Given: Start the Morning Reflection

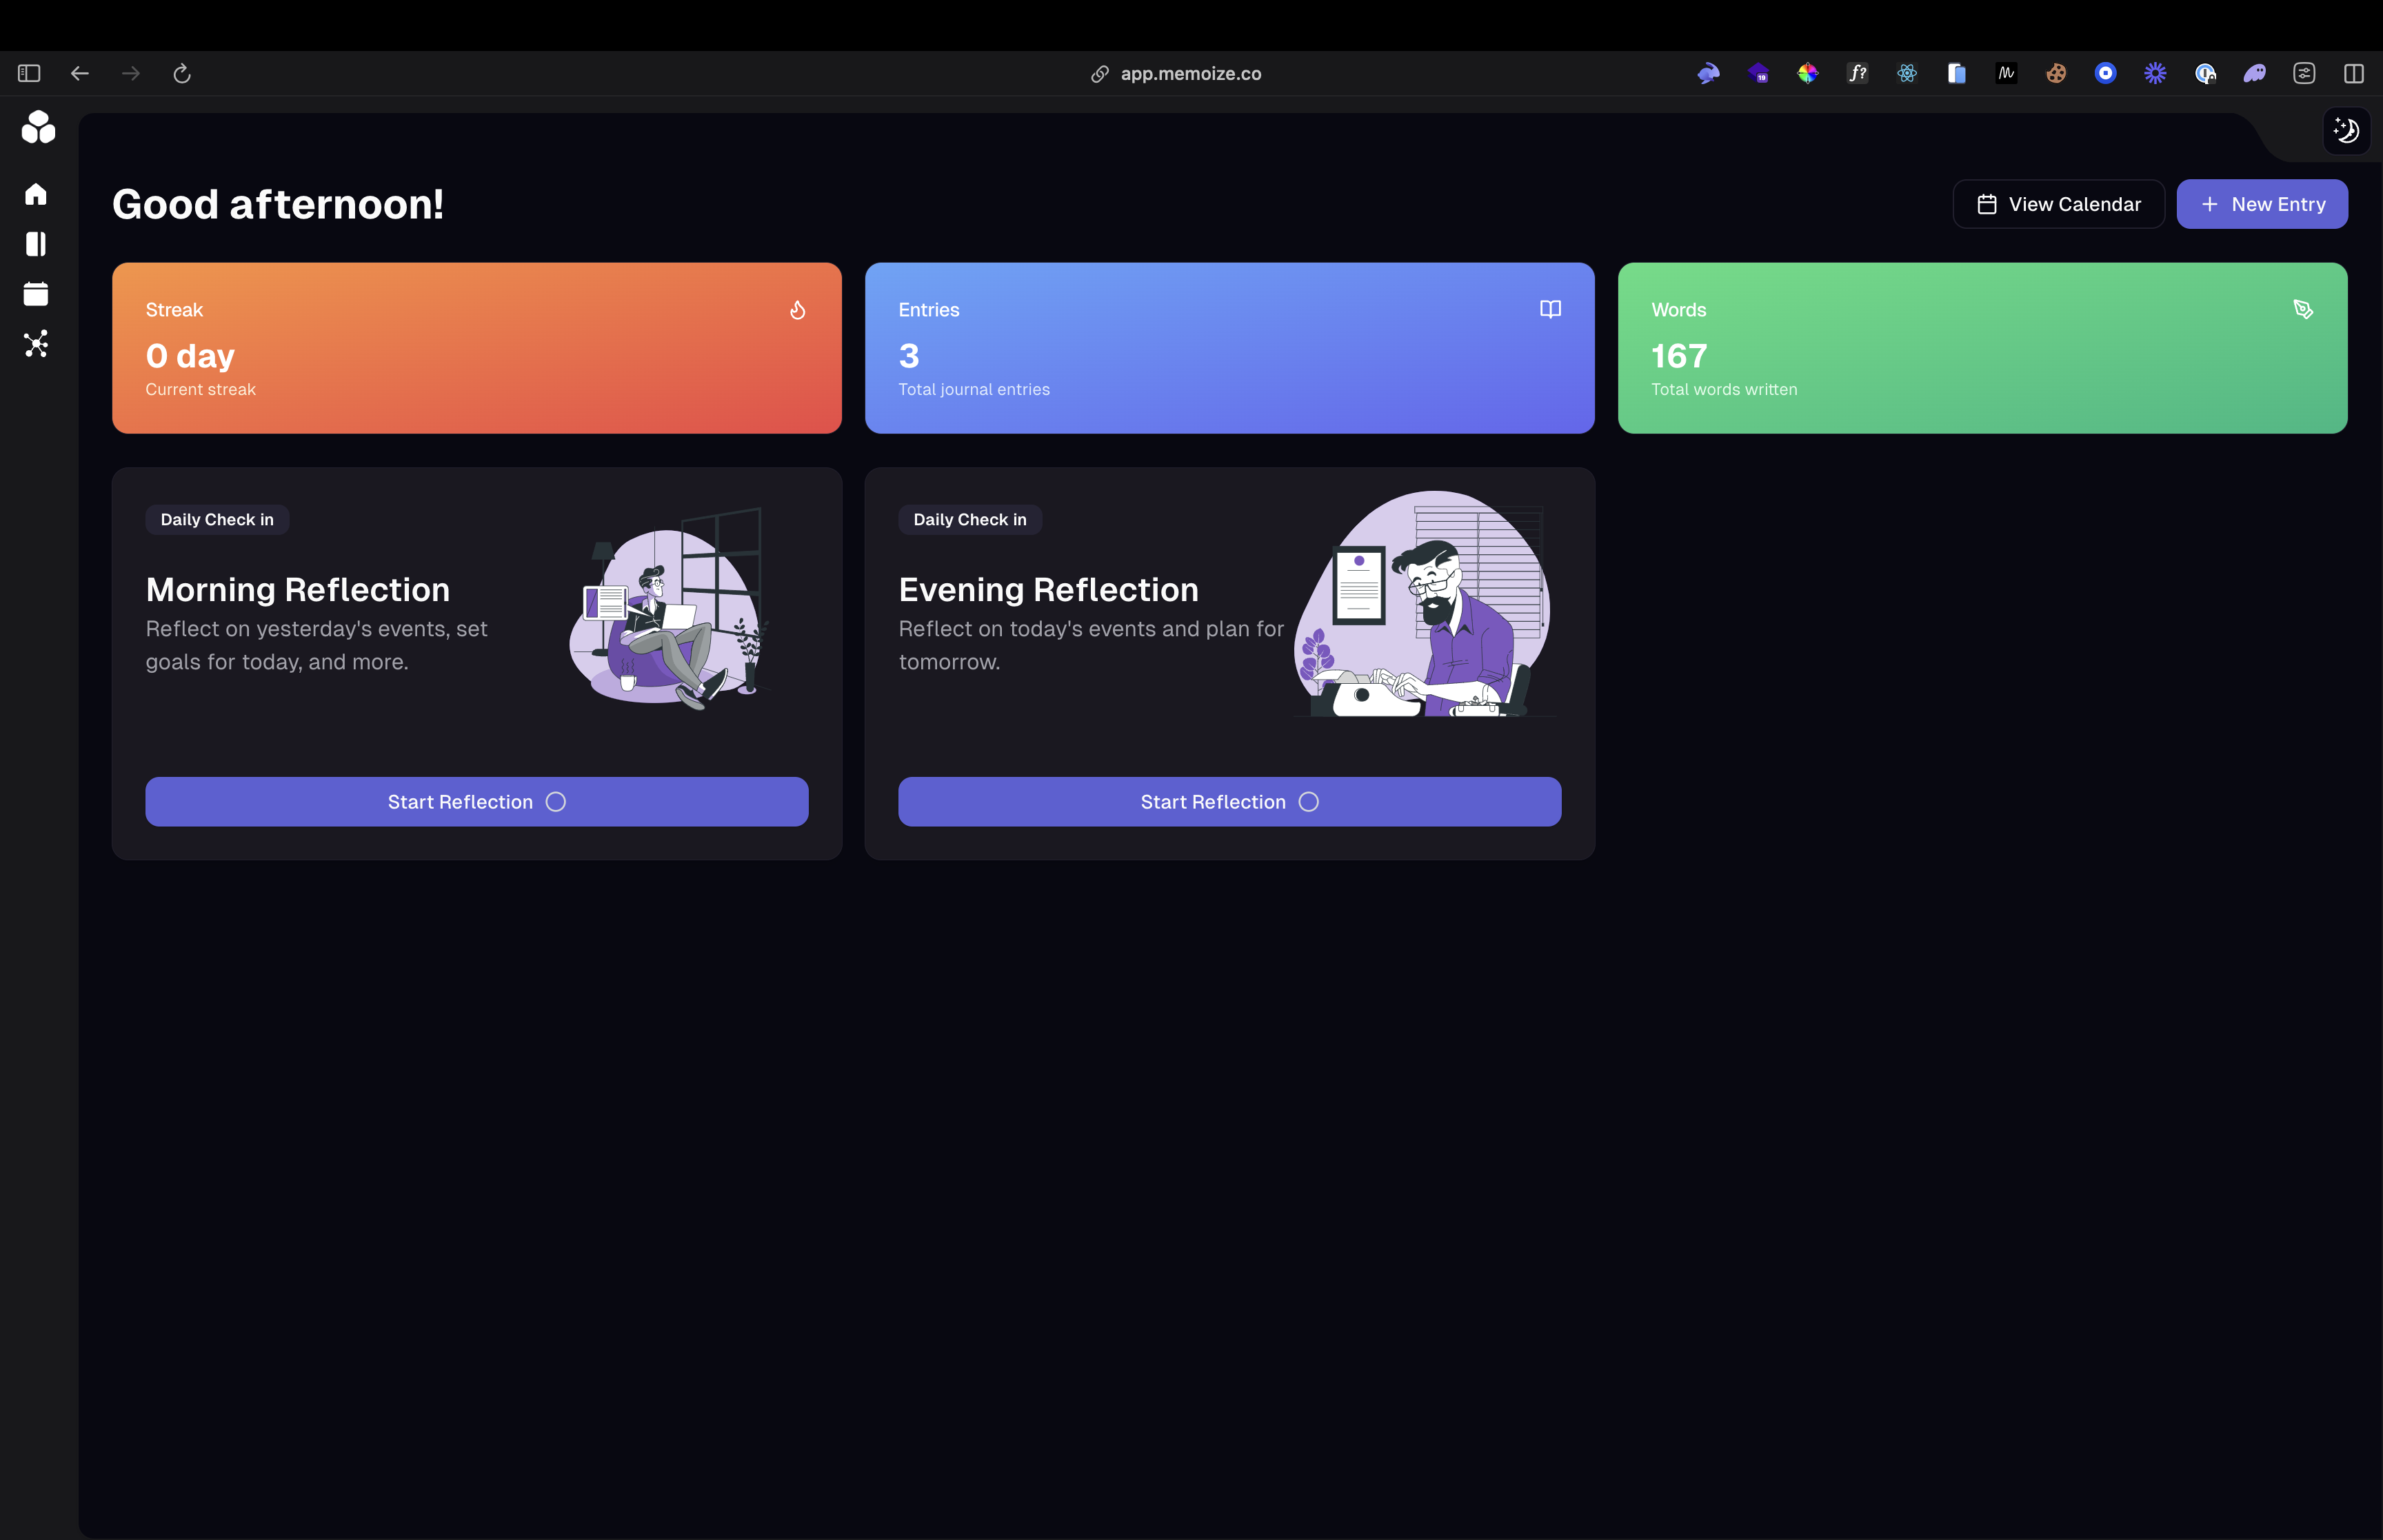Looking at the screenshot, I should (x=476, y=802).
